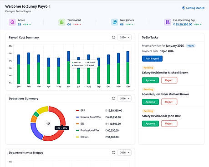Click the orange ESI donut segment
Screen dimensions: 209x167
click(34, 119)
